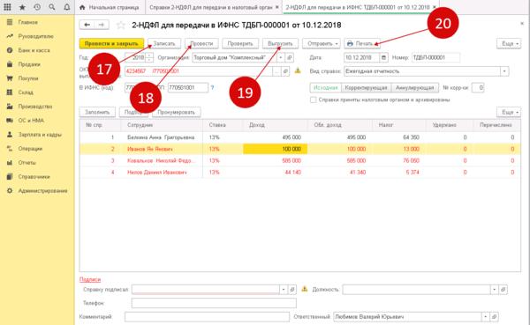The image size is (530, 325).
Task: Open history clock icon in top bar
Action: 37,7
